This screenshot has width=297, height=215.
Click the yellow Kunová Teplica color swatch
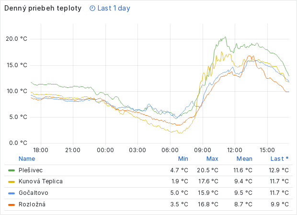click(12, 181)
